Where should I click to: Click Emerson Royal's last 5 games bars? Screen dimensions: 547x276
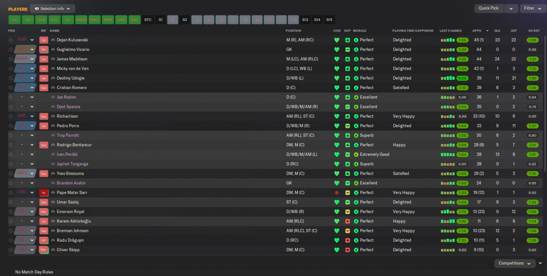click(x=448, y=212)
